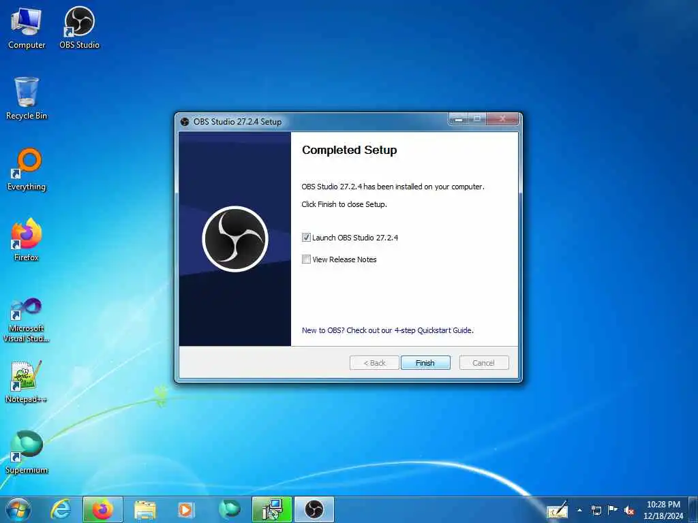
Task: Open the clock showing 10:28 PM
Action: click(663, 509)
